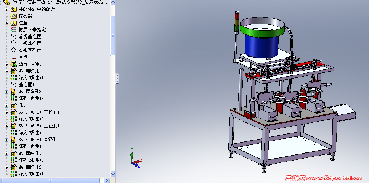Click the XYZ coordinate triad
The height and width of the screenshot is (183, 369).
click(136, 158)
